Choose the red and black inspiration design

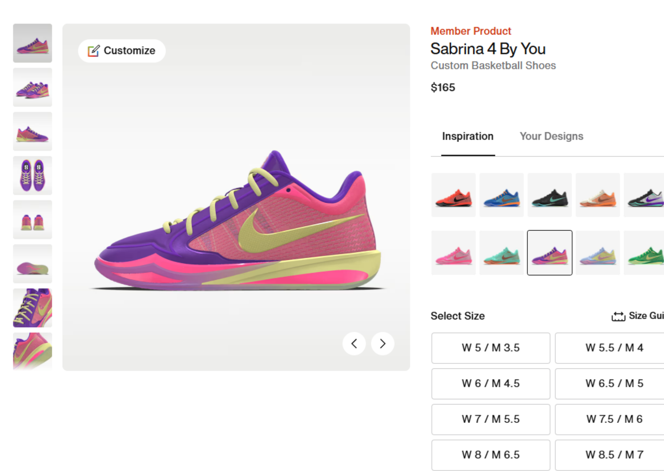pyautogui.click(x=453, y=195)
